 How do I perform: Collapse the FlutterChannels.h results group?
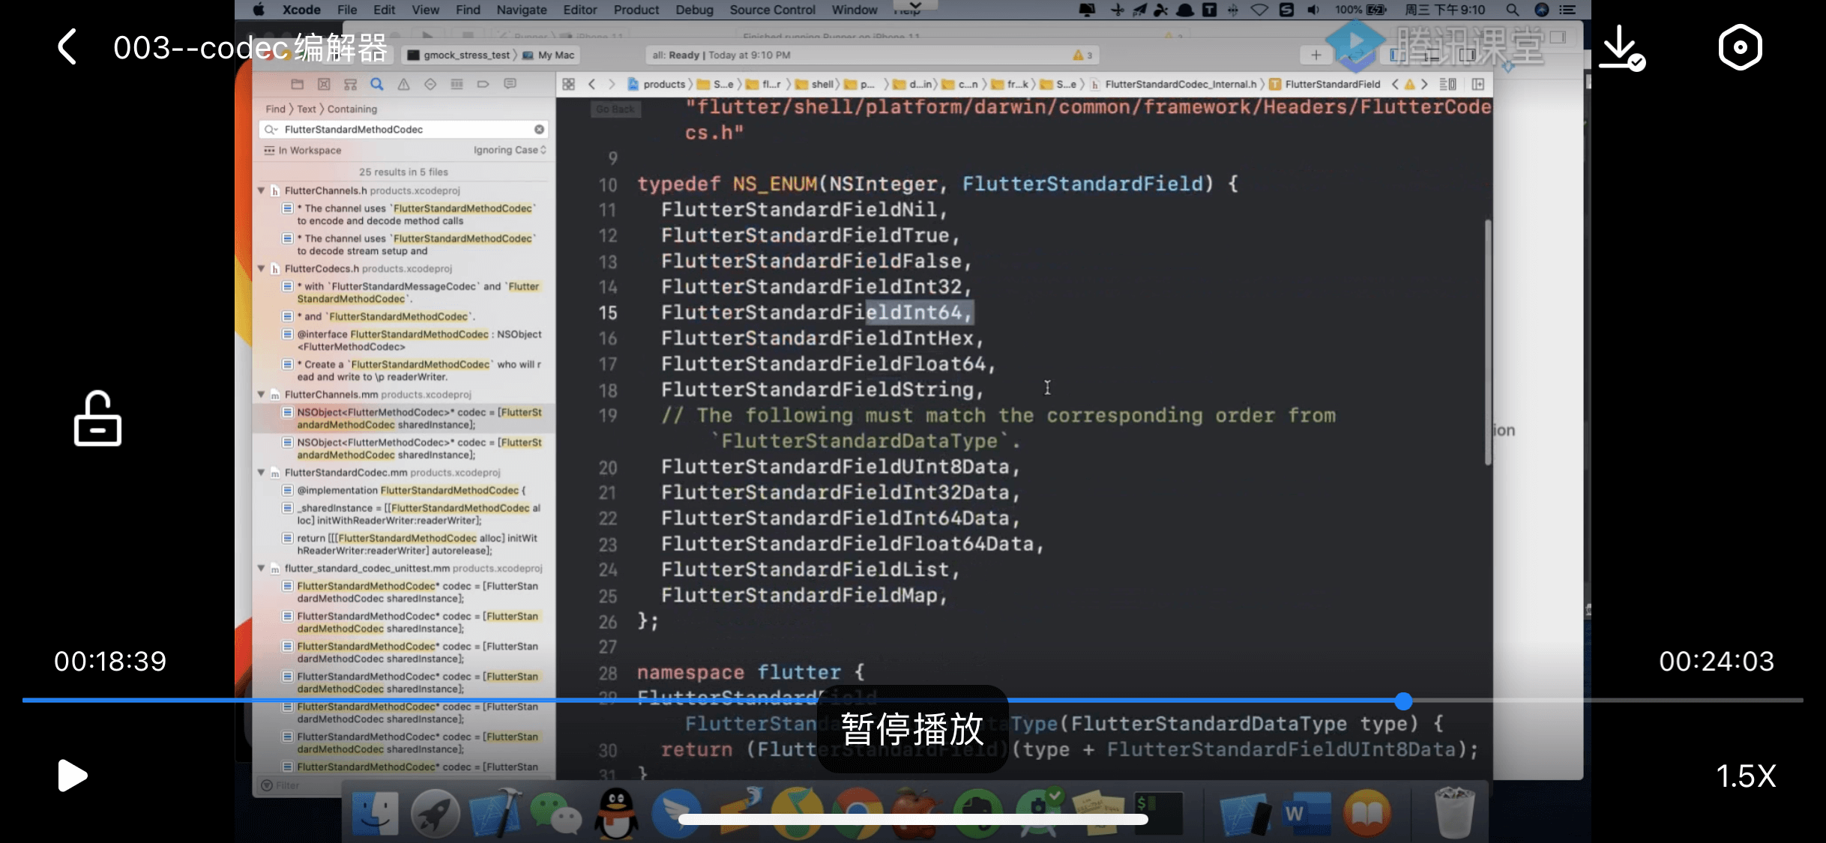coord(261,190)
